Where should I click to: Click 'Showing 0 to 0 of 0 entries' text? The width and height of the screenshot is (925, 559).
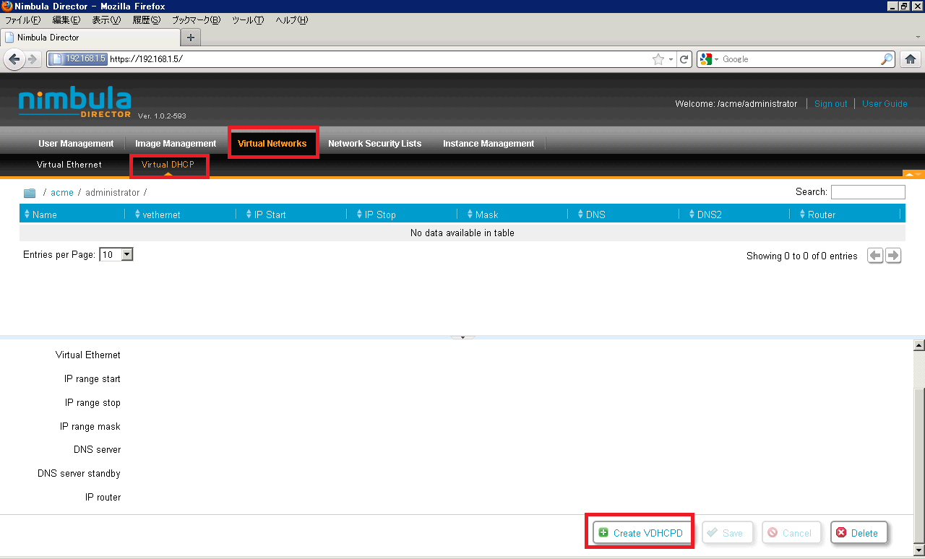(x=802, y=256)
